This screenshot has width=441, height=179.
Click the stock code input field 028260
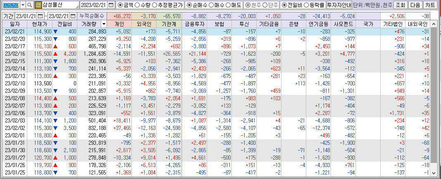[x=11, y=5]
